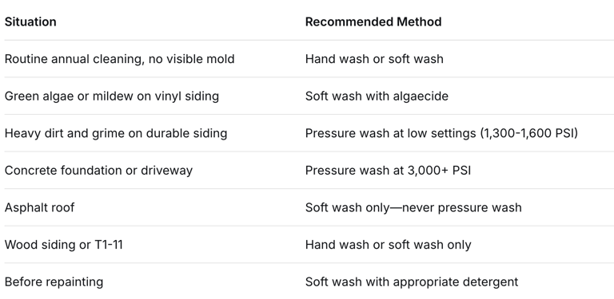This screenshot has height=299, width=614.
Task: Select the 'Asphalt roof' cell
Action: click(39, 207)
